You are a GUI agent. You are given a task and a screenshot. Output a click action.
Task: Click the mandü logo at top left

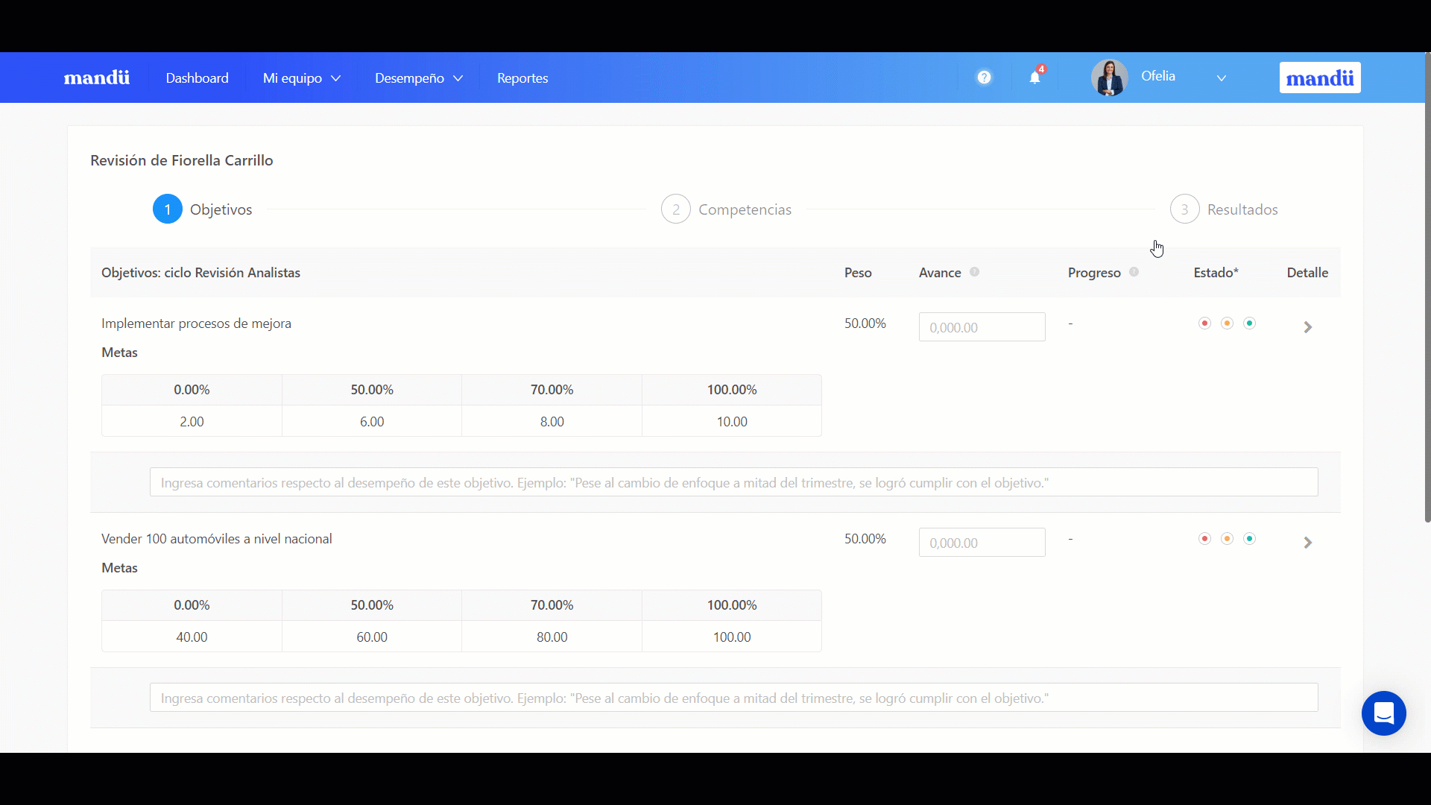(x=97, y=78)
